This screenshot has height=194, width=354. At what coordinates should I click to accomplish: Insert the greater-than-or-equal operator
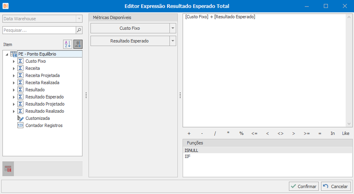pos(307,133)
